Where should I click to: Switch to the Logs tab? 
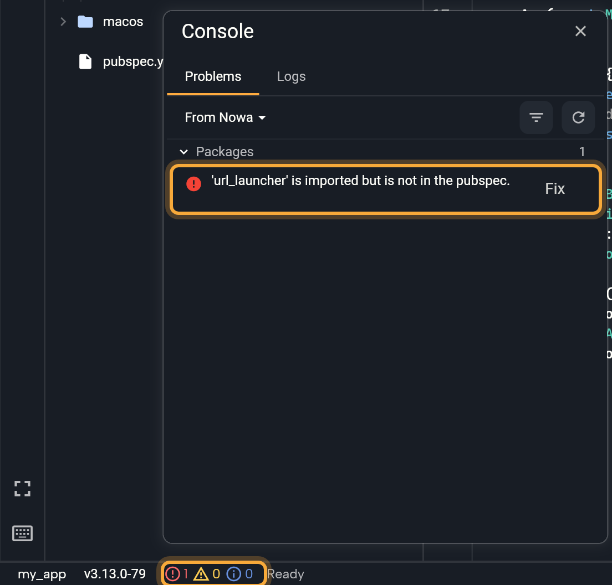(x=291, y=76)
